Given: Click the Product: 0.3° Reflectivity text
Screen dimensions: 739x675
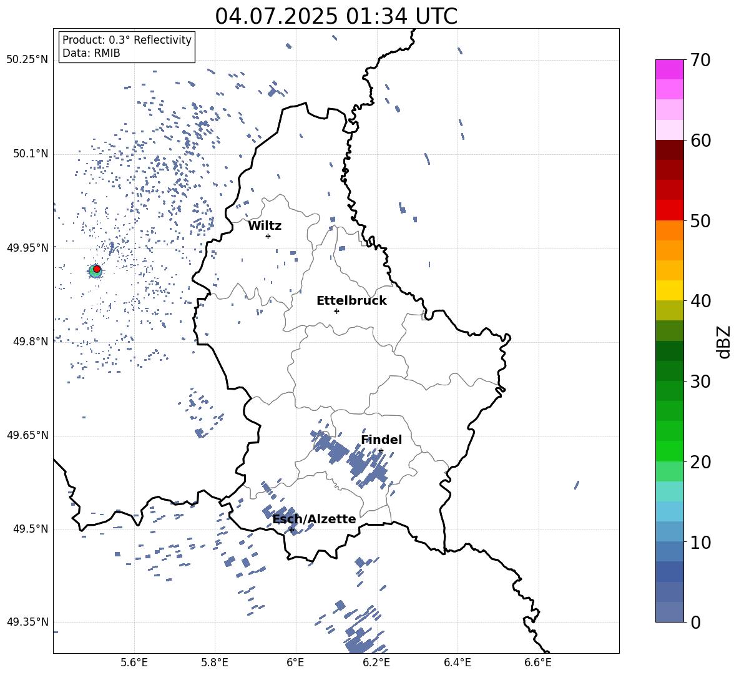Looking at the screenshot, I should pyautogui.click(x=127, y=40).
